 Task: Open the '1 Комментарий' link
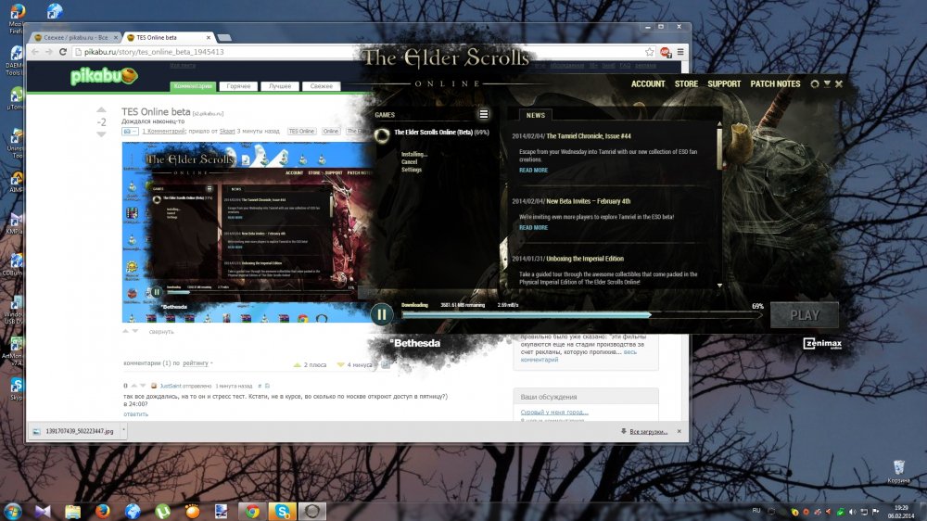(163, 132)
